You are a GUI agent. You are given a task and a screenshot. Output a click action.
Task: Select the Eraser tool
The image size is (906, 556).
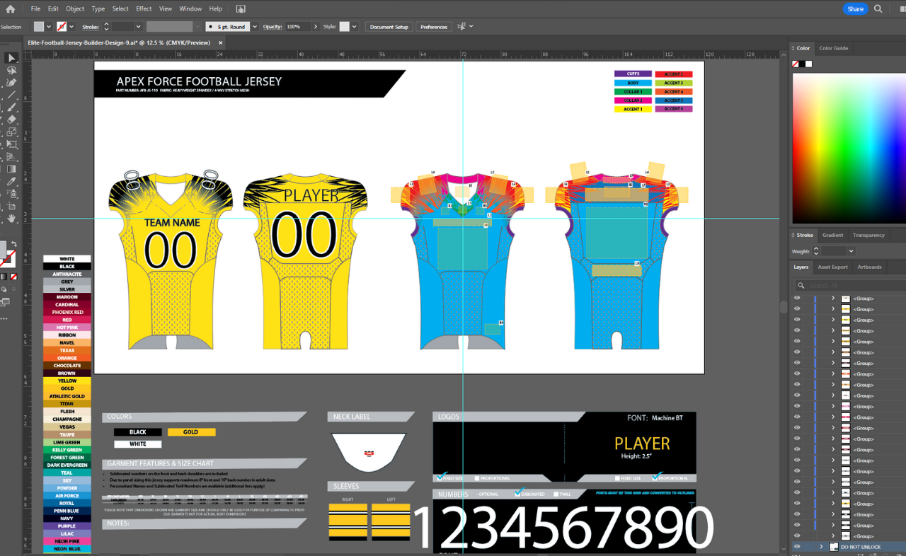(x=11, y=120)
